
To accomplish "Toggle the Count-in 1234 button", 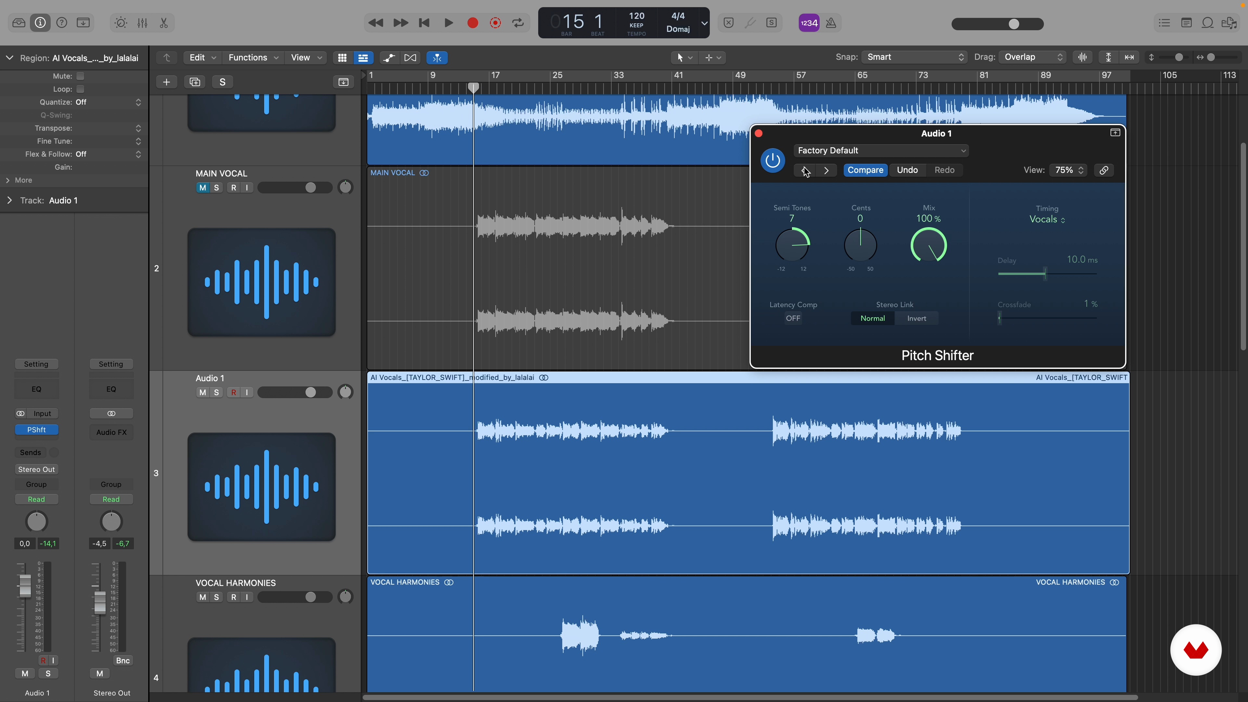I will tap(809, 23).
